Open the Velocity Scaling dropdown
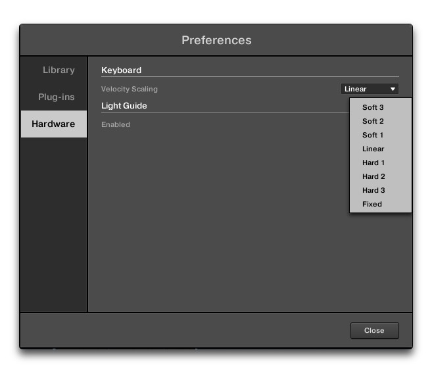This screenshot has width=432, height=373. (x=370, y=89)
